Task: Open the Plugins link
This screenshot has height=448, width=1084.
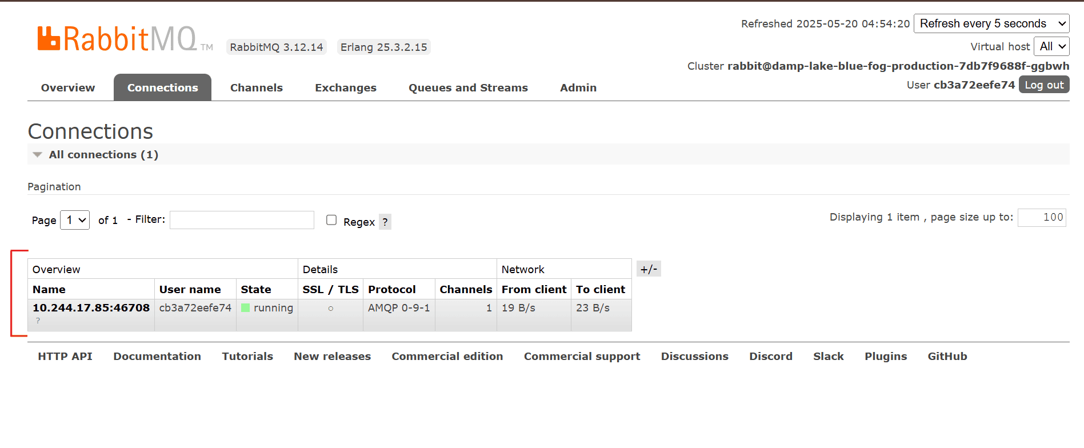Action: tap(886, 356)
